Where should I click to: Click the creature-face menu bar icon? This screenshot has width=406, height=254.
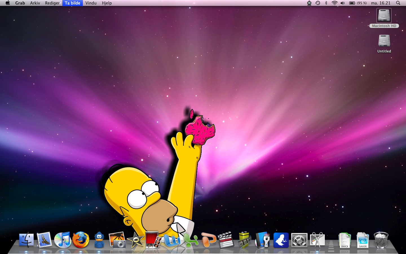tap(309, 3)
